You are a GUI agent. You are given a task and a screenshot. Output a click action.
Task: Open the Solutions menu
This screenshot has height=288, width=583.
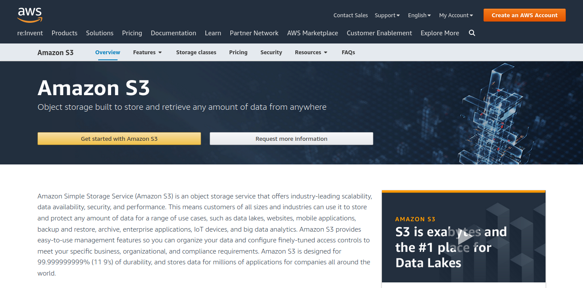[100, 33]
